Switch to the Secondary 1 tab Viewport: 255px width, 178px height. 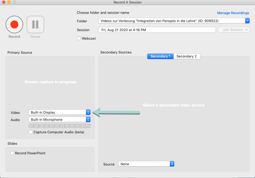coord(160,56)
